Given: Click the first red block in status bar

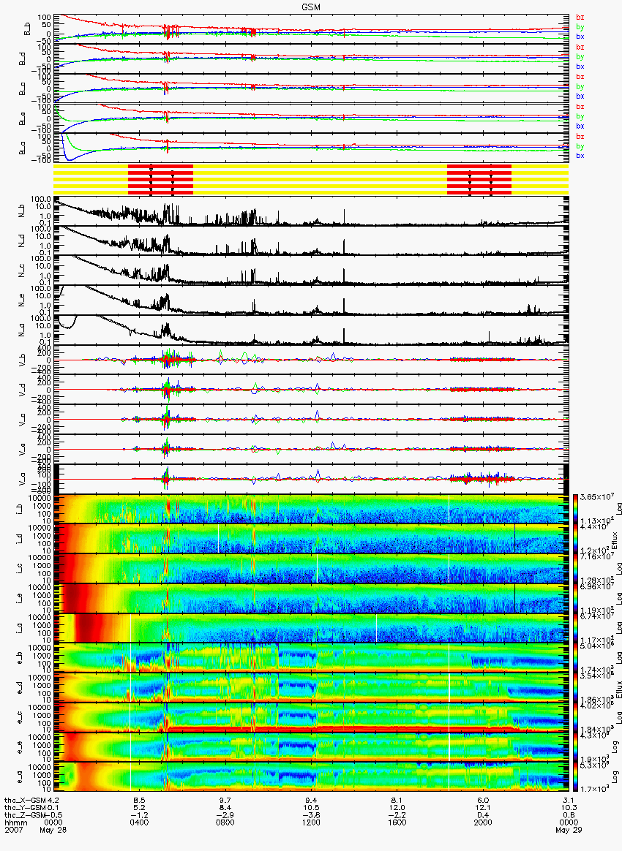Looking at the screenshot, I should pyautogui.click(x=160, y=180).
